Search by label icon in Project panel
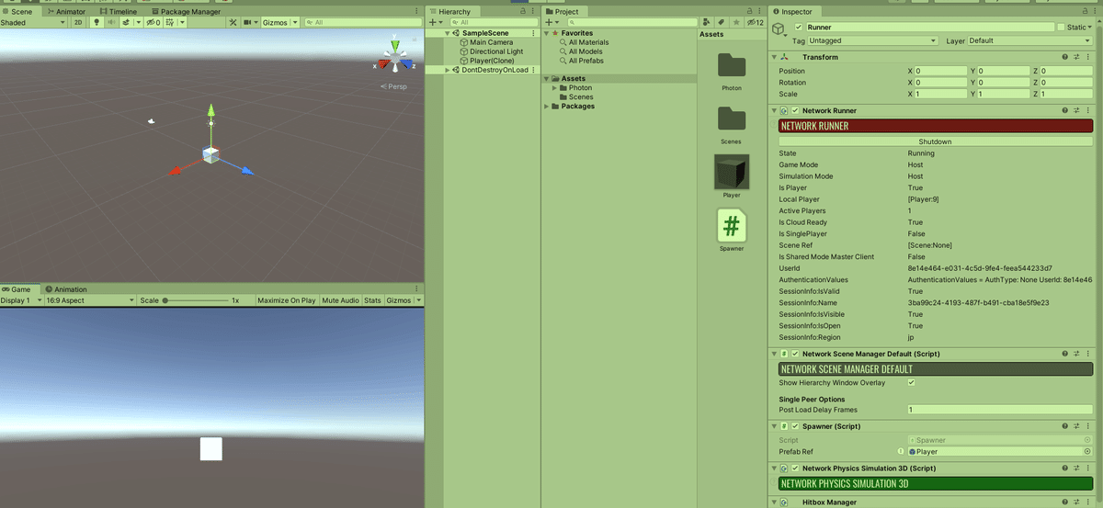Screen dimensions: 1103x508 [x=721, y=22]
